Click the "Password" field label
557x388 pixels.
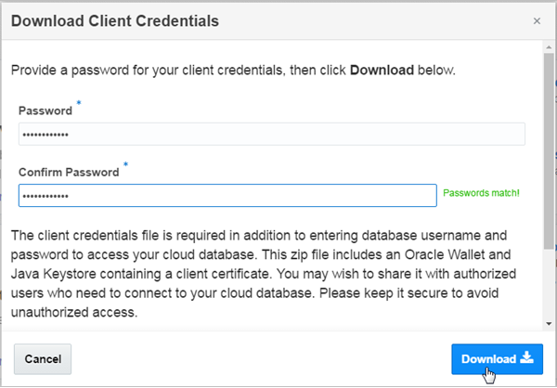coord(45,110)
